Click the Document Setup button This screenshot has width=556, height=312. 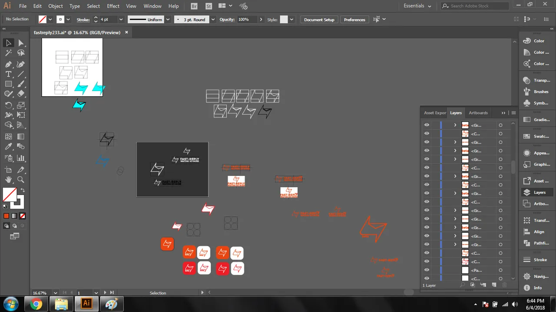pyautogui.click(x=319, y=19)
